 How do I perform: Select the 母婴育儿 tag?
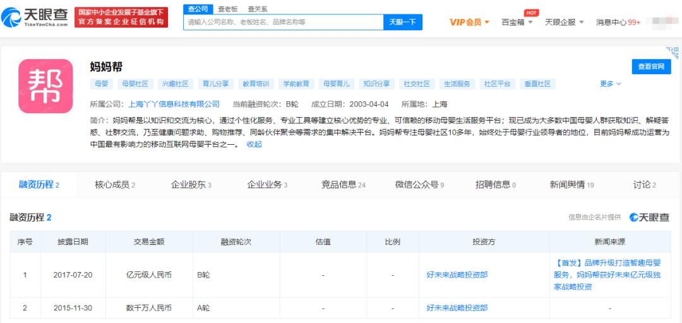pos(336,84)
